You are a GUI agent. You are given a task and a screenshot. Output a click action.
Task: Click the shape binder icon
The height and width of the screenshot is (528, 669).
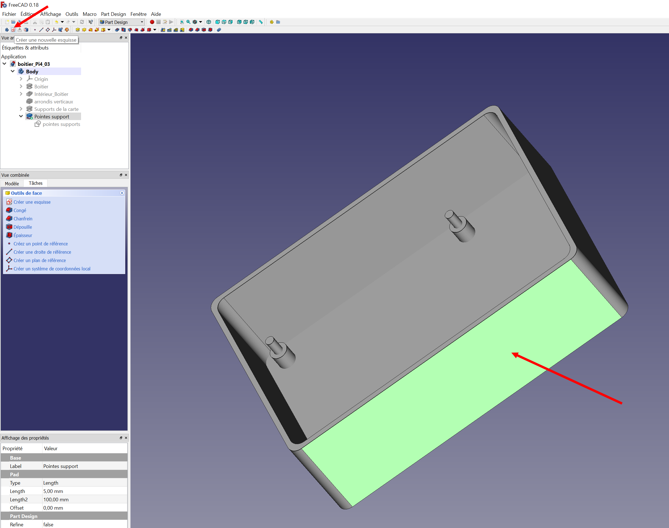click(61, 30)
